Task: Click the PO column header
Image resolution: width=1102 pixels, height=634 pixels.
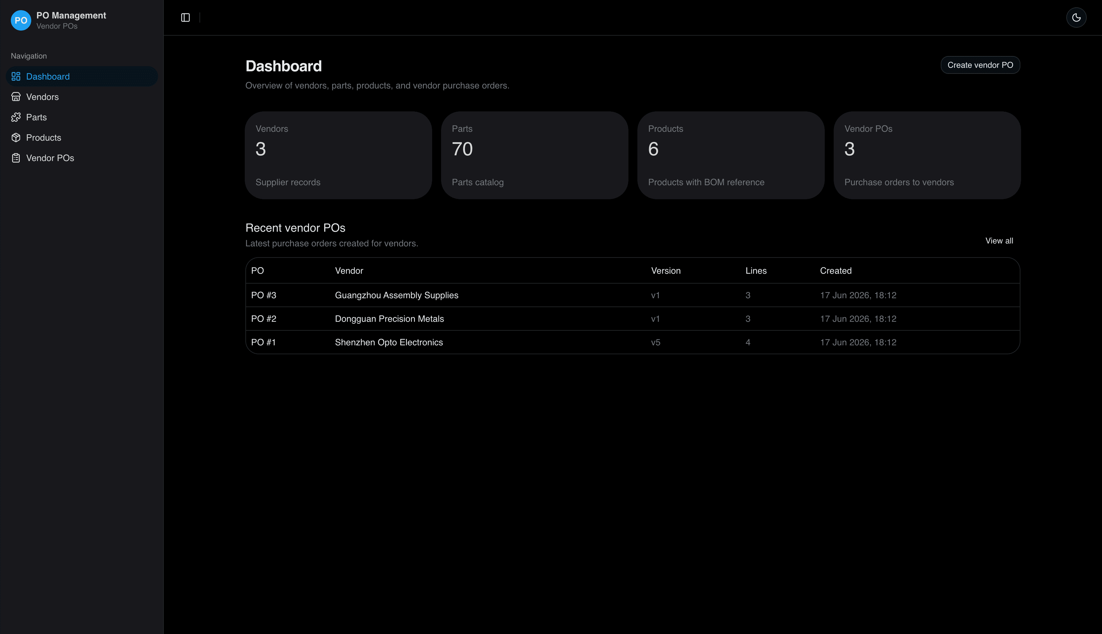Action: 257,271
